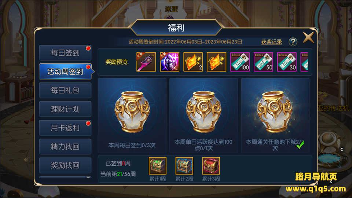Viewport: 352px width, 198px height.
Task: Claim the urn for 本周每日签到0/3次
Action: pyautogui.click(x=132, y=111)
